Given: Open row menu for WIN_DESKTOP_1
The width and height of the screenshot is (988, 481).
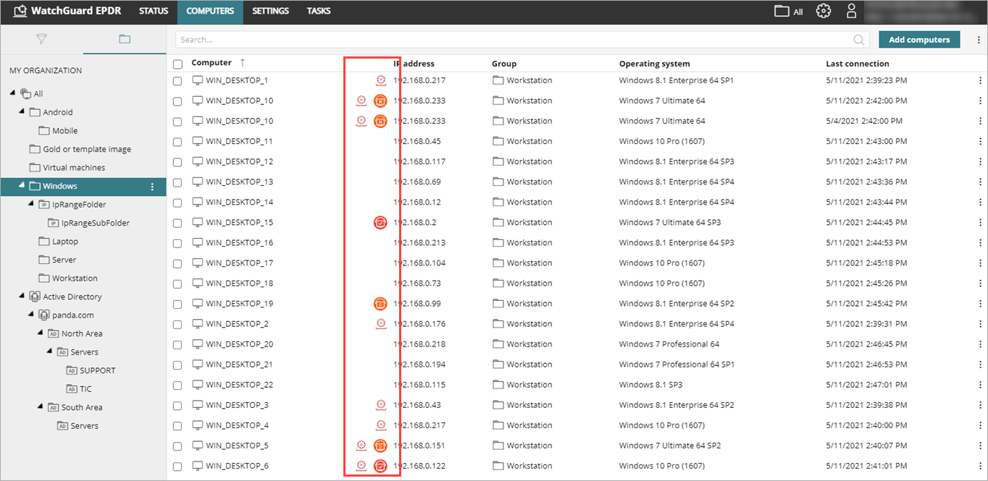Looking at the screenshot, I should 981,80.
